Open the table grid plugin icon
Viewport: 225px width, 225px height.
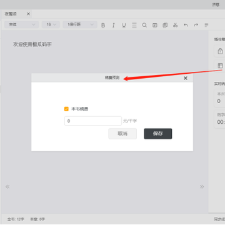pyautogui.click(x=220, y=66)
